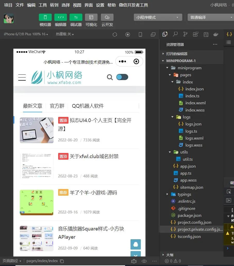Open app.json in the file tree
234x266 pixels.
coord(192,166)
